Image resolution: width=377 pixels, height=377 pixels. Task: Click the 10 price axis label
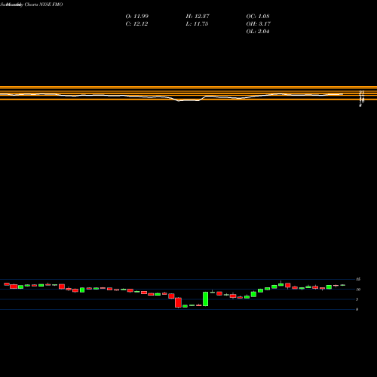pyautogui.click(x=358, y=290)
